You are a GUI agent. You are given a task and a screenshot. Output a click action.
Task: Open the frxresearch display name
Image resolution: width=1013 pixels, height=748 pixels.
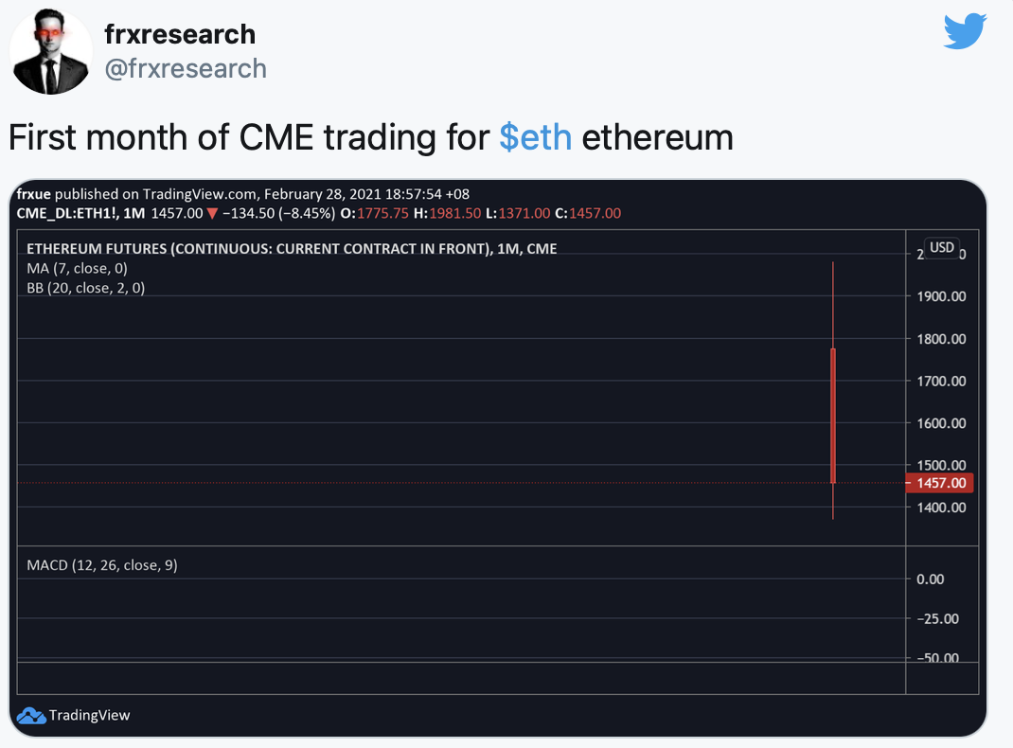(180, 34)
